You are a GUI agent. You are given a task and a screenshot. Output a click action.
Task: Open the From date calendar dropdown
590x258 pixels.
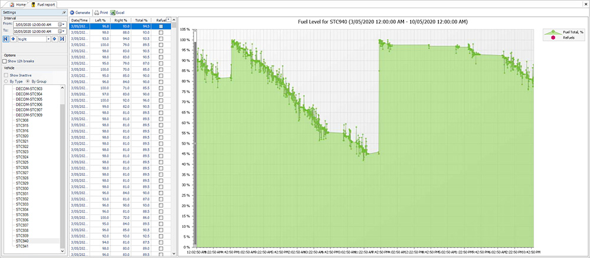point(62,24)
